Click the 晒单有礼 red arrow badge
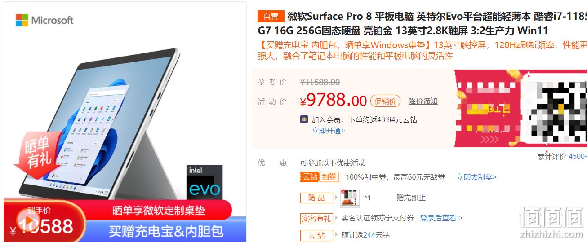This screenshot has height=242, width=587. 37,153
